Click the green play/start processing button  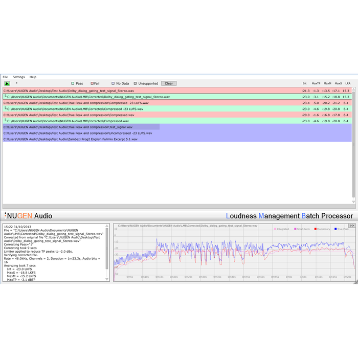pyautogui.click(x=7, y=83)
